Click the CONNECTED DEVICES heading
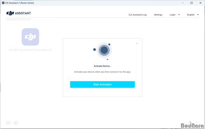Viewport: 205px width, 129px height. tap(18, 19)
